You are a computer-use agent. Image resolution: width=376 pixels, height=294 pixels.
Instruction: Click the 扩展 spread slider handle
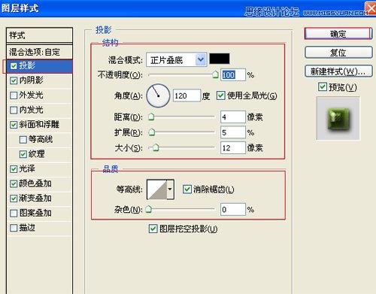click(x=152, y=132)
